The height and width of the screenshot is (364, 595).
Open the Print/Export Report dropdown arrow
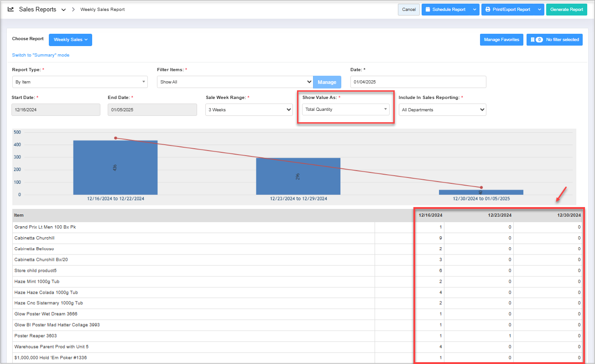point(540,10)
